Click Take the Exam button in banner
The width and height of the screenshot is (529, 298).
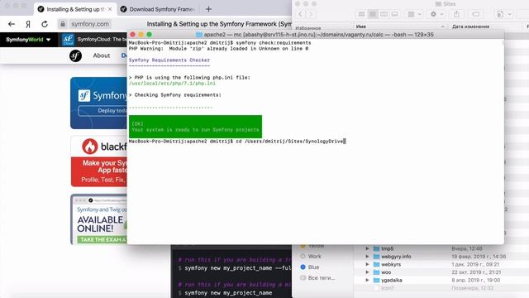click(x=102, y=239)
